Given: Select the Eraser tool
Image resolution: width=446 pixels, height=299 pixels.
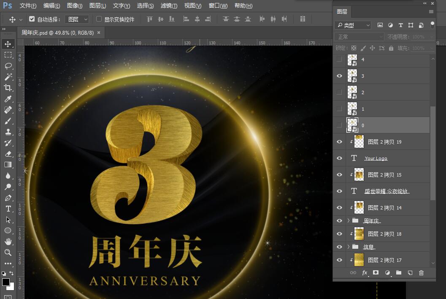Looking at the screenshot, I should click(x=8, y=154).
